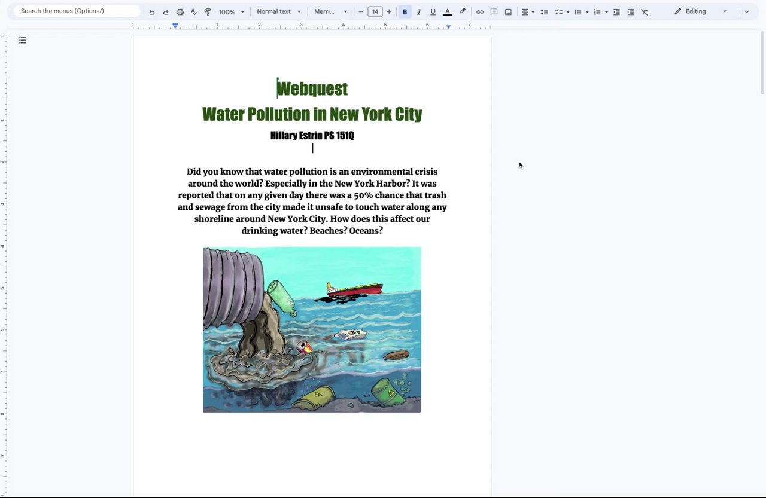The image size is (766, 498).
Task: Expand the numbered list dropdown arrow
Action: 606,12
